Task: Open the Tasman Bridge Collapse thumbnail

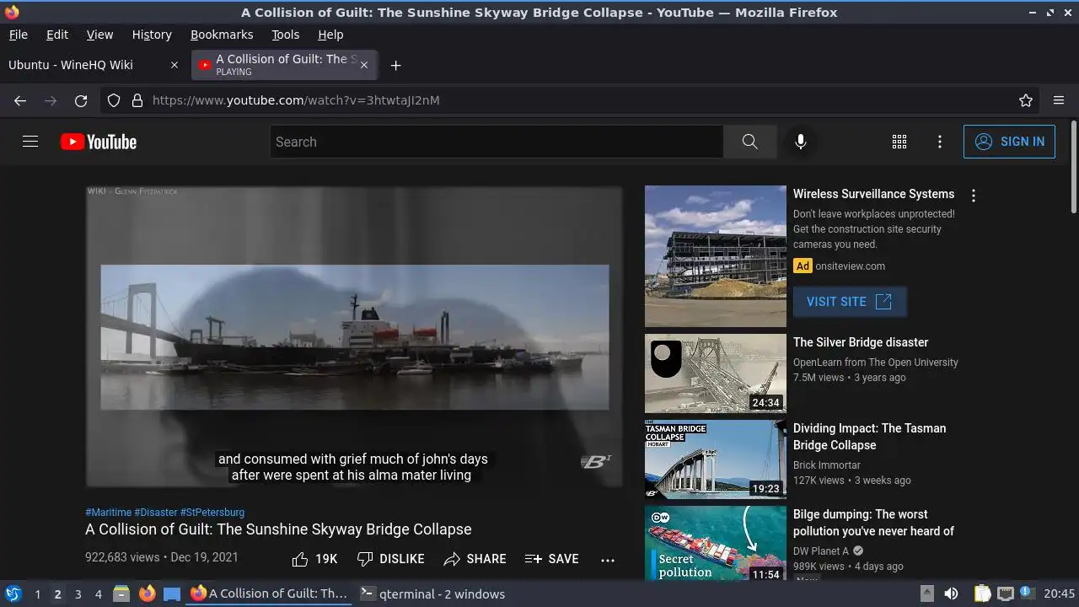Action: pos(716,459)
